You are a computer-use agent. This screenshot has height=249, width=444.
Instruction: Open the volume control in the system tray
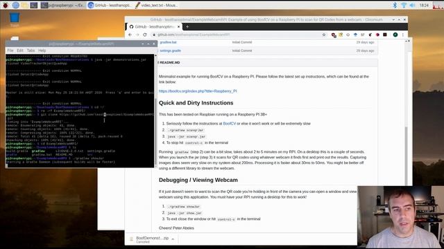pos(413,5)
